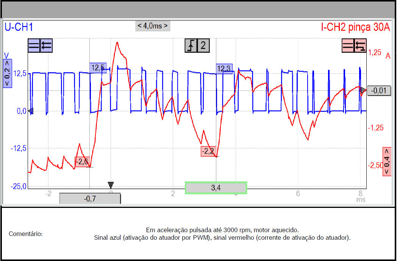Click the red -2,6 current cursor label
This screenshot has width=397, height=261.
[x=82, y=162]
